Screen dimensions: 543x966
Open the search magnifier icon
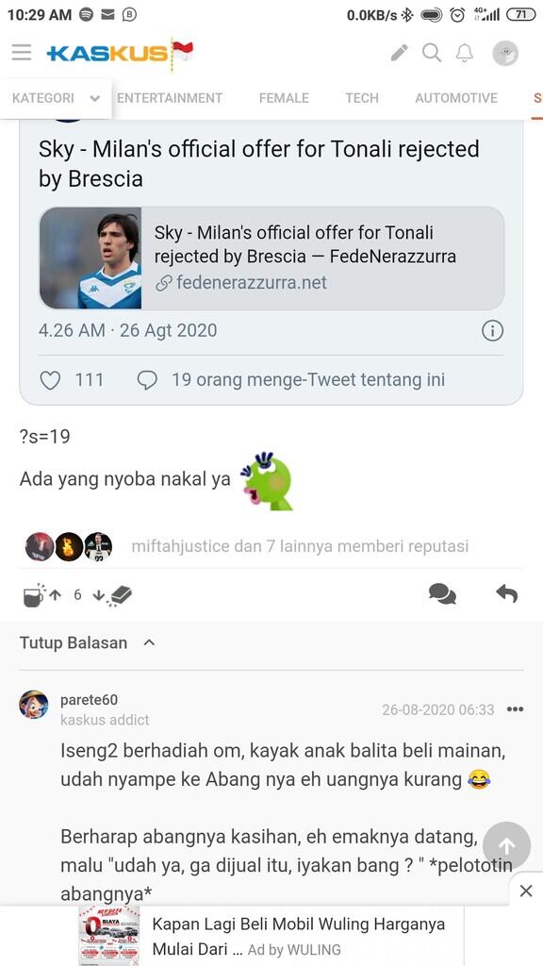(433, 54)
